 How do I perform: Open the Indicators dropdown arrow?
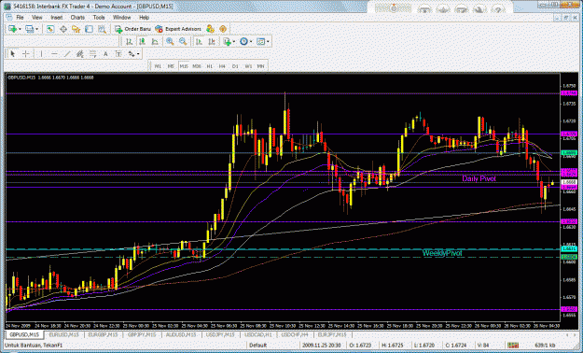[234, 42]
